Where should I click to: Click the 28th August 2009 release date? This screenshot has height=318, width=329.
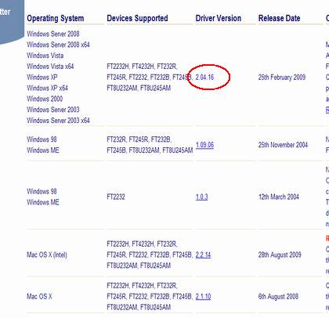(x=280, y=255)
